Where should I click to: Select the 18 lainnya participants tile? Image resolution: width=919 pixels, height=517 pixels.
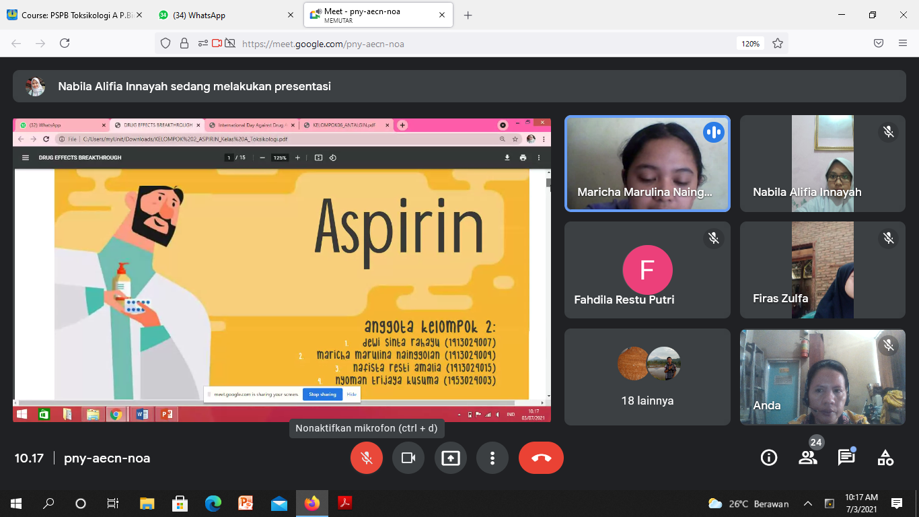(x=647, y=377)
